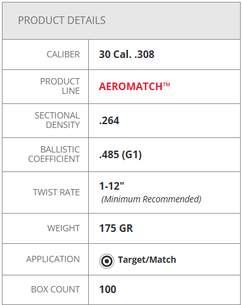Click the Target/Match application text
Image resolution: width=242 pixels, height=305 pixels.
click(x=147, y=260)
